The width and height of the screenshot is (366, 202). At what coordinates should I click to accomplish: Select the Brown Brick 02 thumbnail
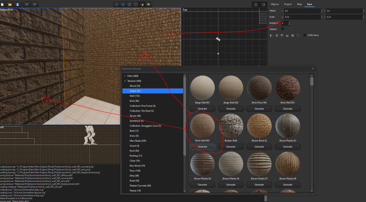click(259, 126)
